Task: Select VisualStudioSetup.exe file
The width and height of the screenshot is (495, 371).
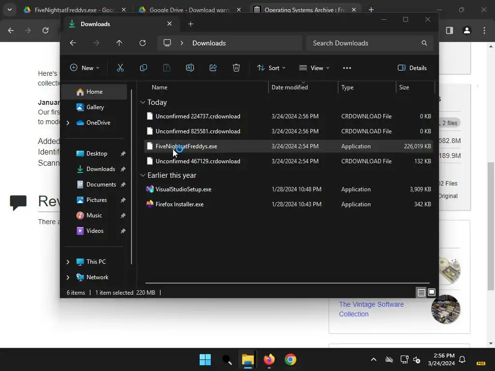Action: click(289, 189)
